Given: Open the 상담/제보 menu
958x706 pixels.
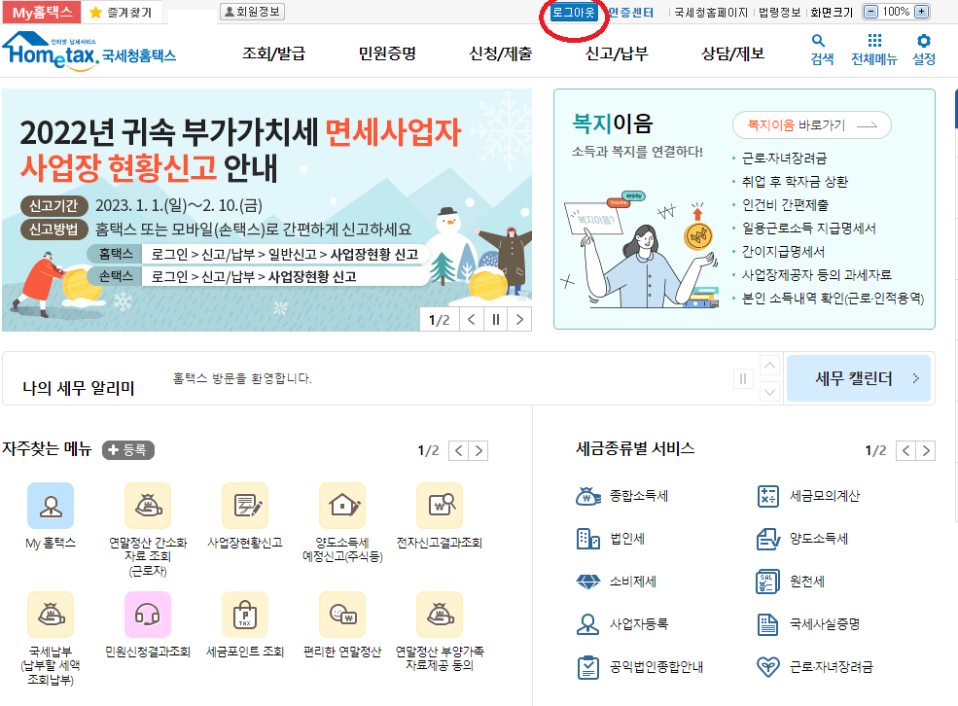Looking at the screenshot, I should point(732,53).
